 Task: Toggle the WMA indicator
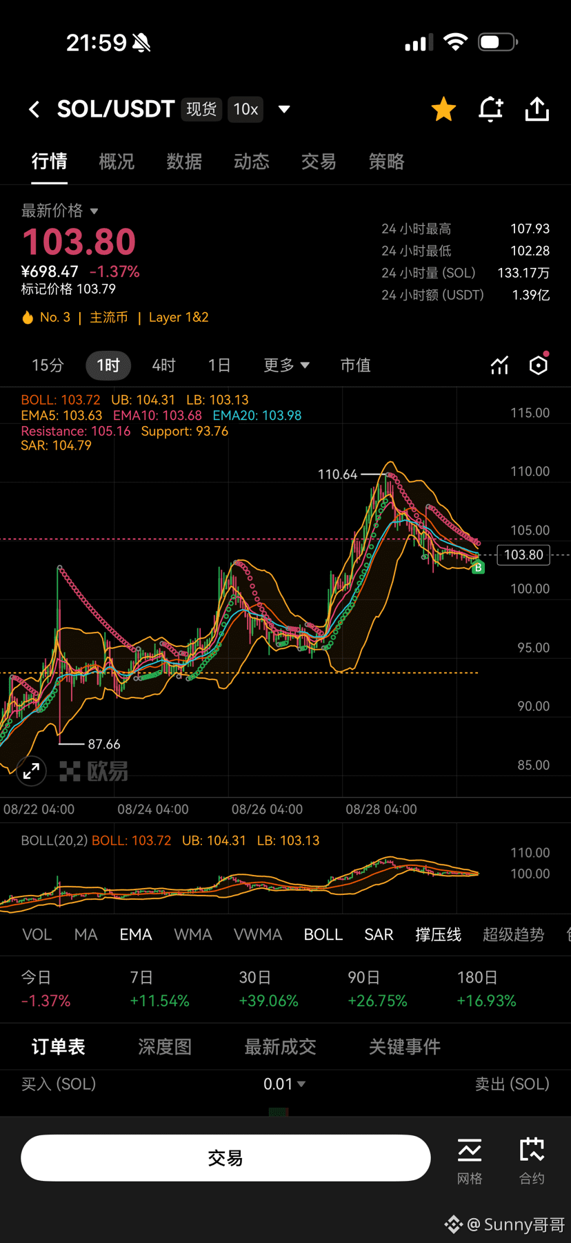coord(193,935)
